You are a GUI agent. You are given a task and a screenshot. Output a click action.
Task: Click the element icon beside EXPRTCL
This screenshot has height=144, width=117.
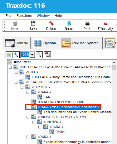tap(28, 87)
